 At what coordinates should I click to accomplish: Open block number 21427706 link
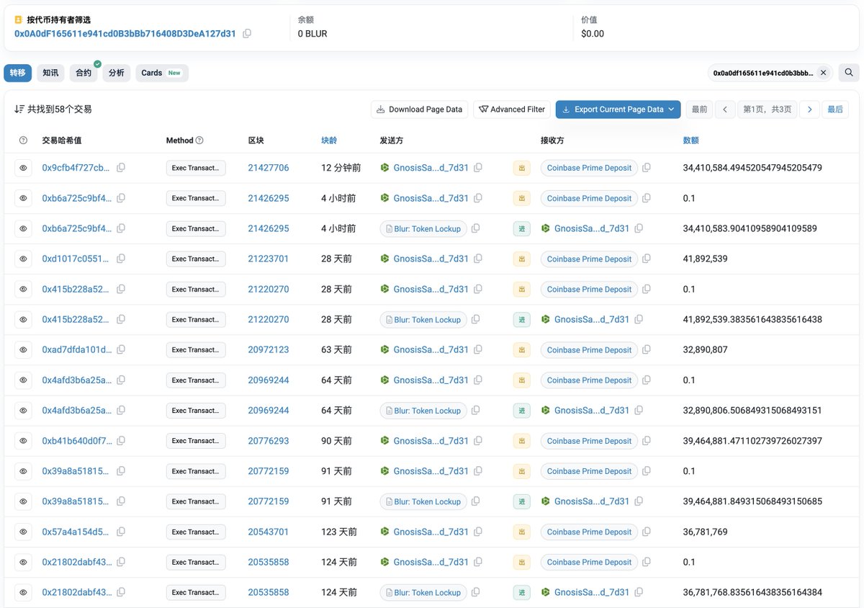(269, 168)
